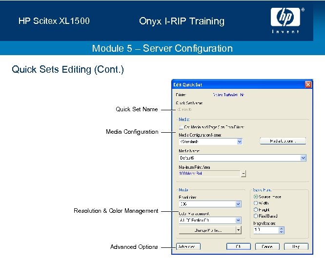Open the Color Management dropdown
The image size is (325, 263).
click(238, 220)
